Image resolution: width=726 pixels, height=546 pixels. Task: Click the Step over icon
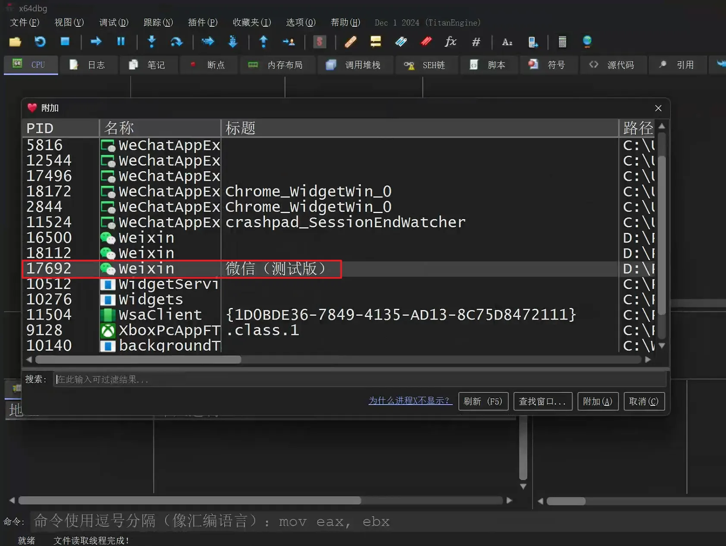coord(177,42)
